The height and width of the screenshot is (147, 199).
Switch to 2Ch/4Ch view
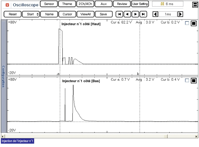click(85, 4)
